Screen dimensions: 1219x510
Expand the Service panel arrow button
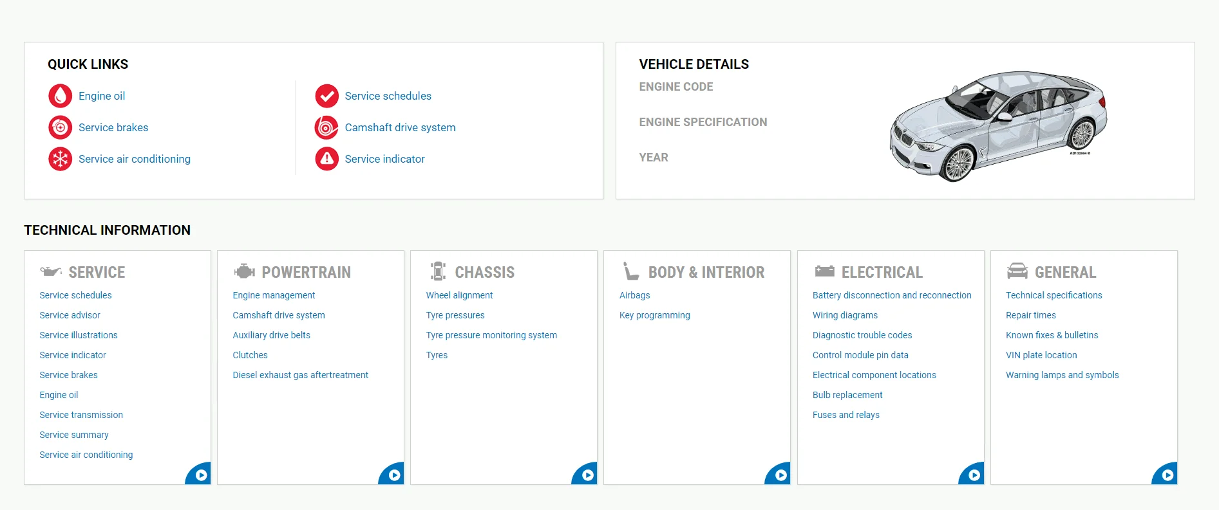point(201,475)
